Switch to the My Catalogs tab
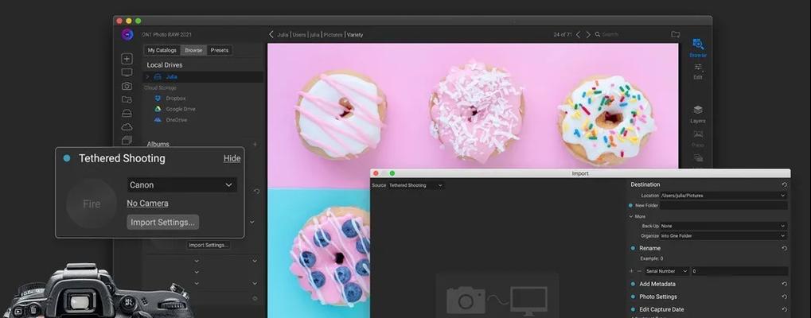The width and height of the screenshot is (811, 318). point(162,50)
